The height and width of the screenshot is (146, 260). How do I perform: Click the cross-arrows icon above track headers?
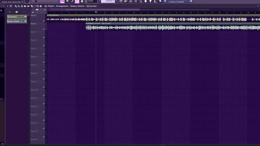[37, 10]
